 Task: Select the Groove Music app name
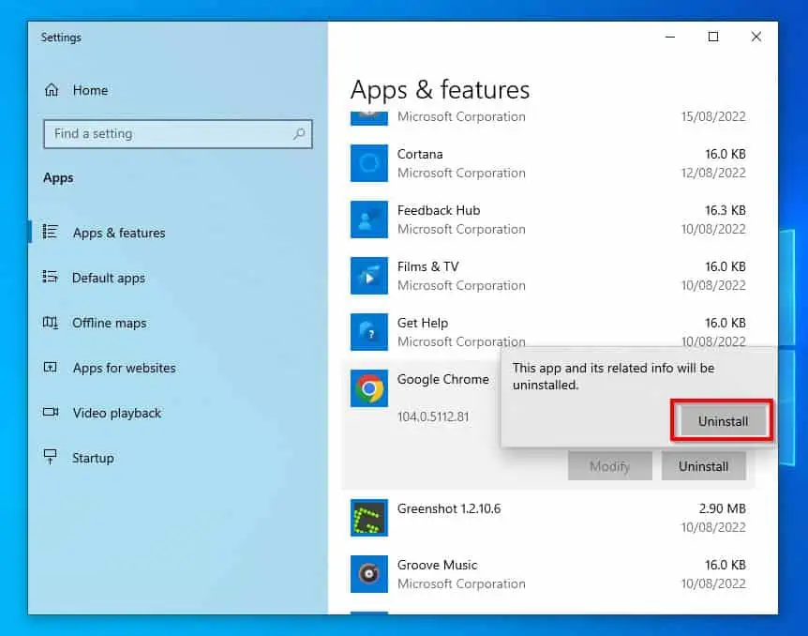438,565
